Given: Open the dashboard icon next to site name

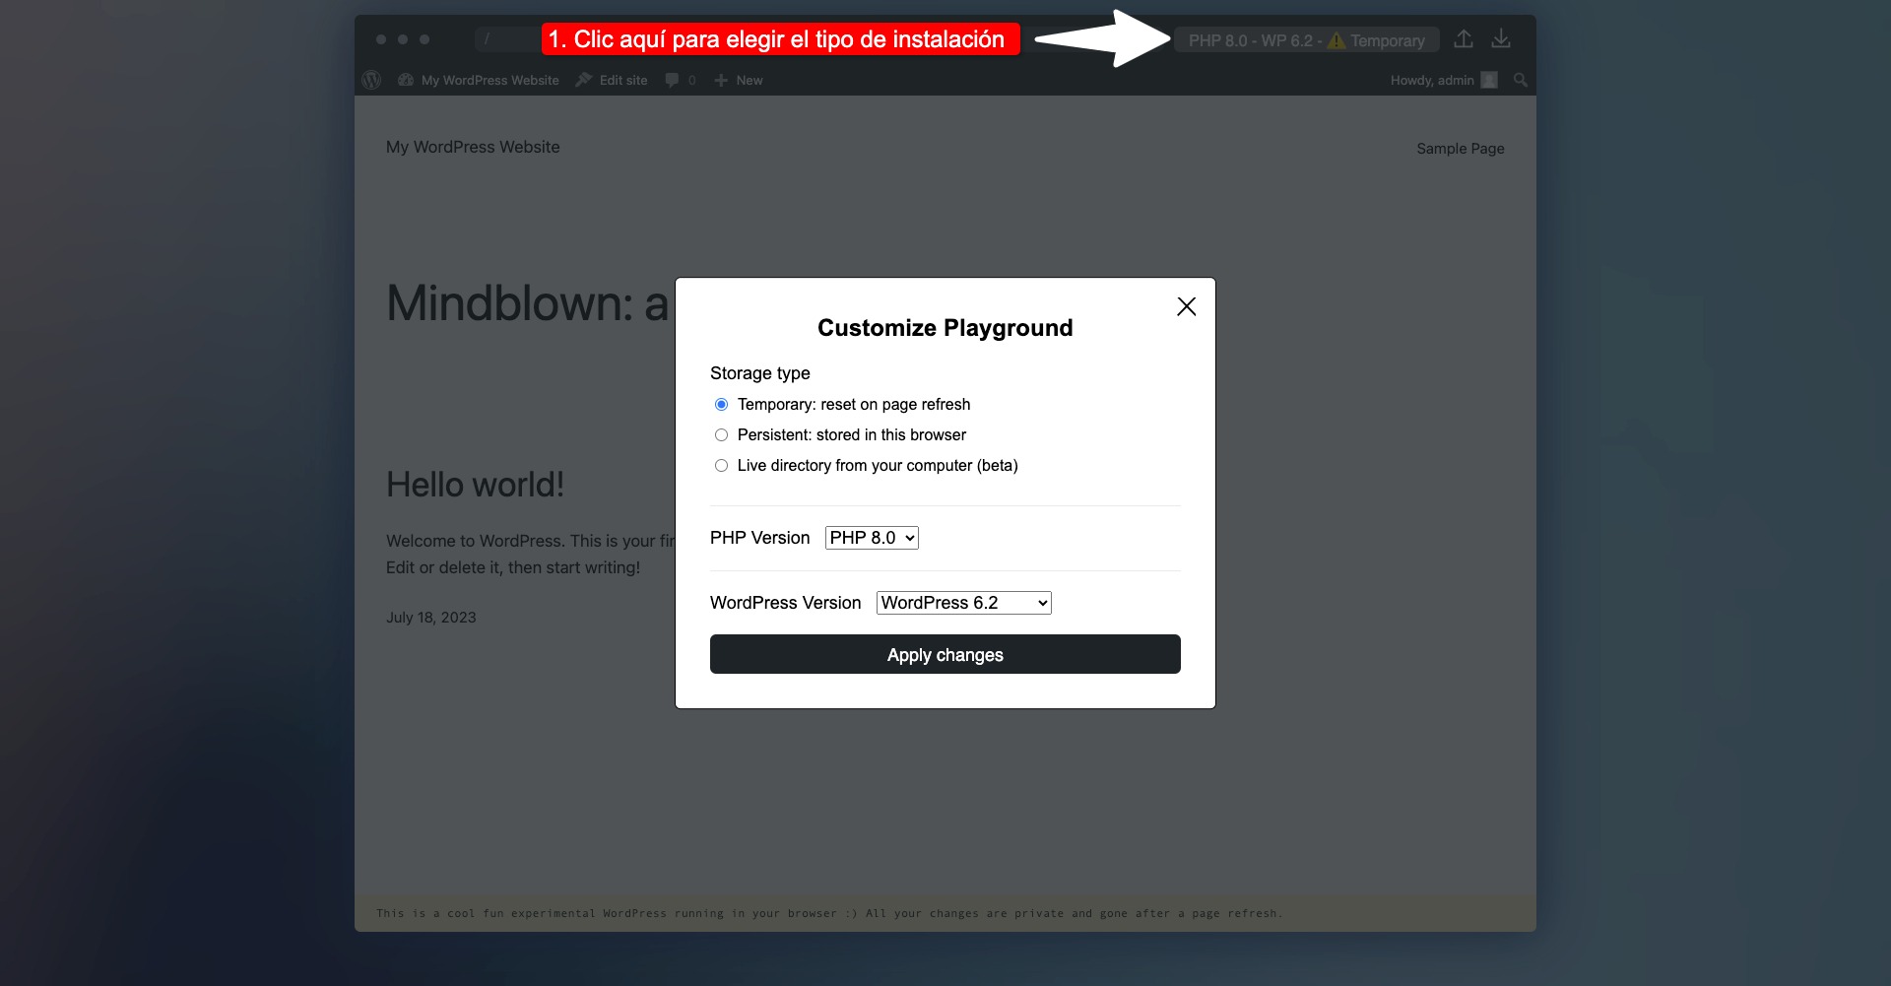Looking at the screenshot, I should (x=406, y=80).
